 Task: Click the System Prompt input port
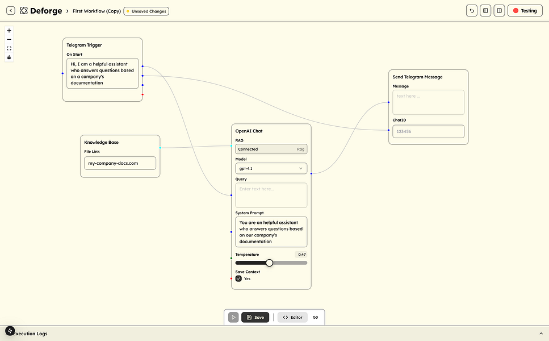(232, 232)
